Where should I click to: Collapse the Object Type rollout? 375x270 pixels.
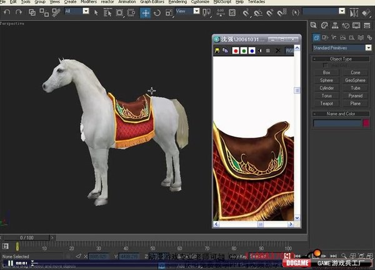[341, 59]
